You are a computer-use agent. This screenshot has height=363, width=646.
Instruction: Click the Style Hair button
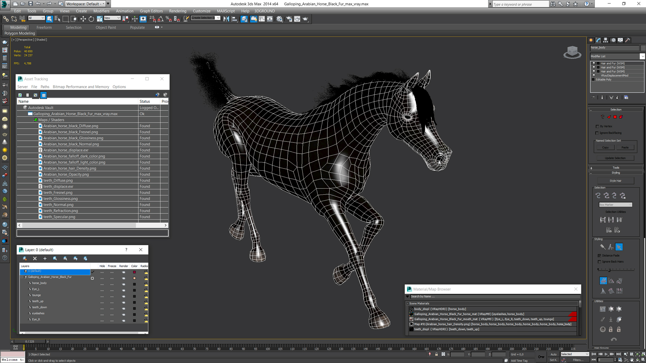click(x=615, y=181)
